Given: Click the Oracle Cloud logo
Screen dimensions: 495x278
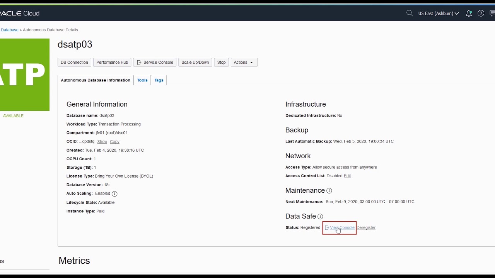Looking at the screenshot, I should tap(20, 13).
